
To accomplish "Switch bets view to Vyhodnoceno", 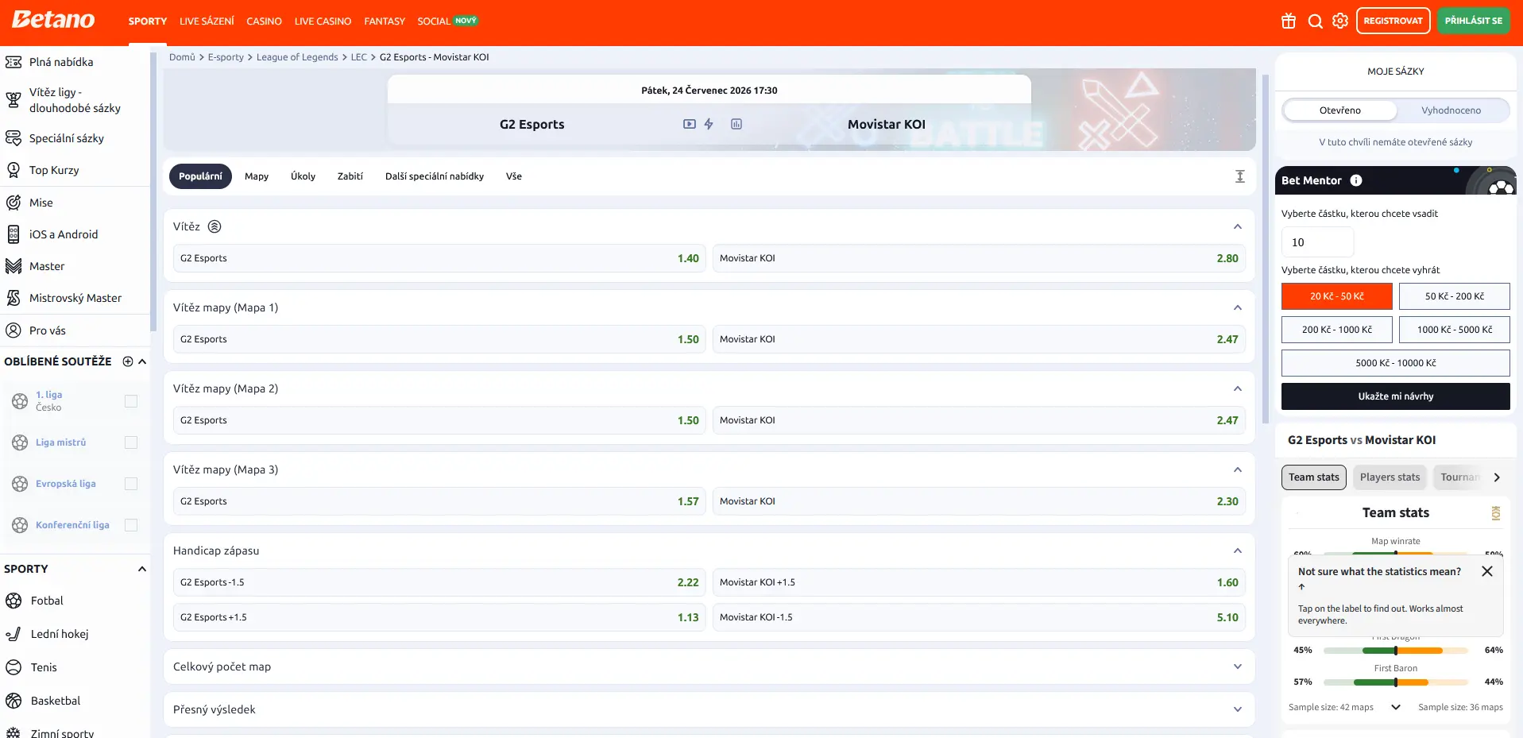I will pos(1451,110).
